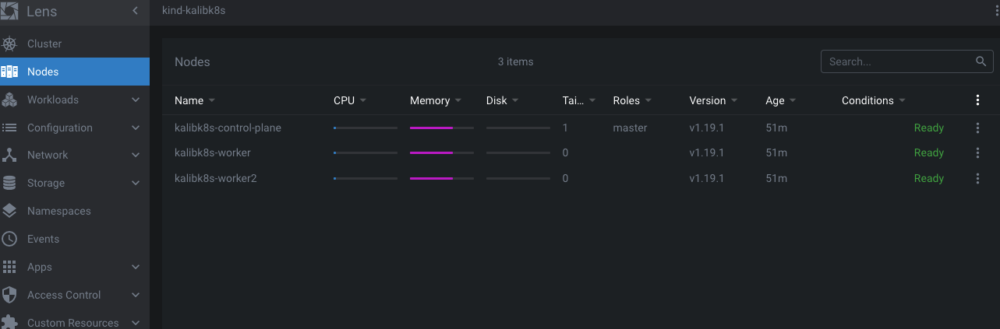
Task: Click the Cluster helm wheel icon
Action: pos(9,44)
